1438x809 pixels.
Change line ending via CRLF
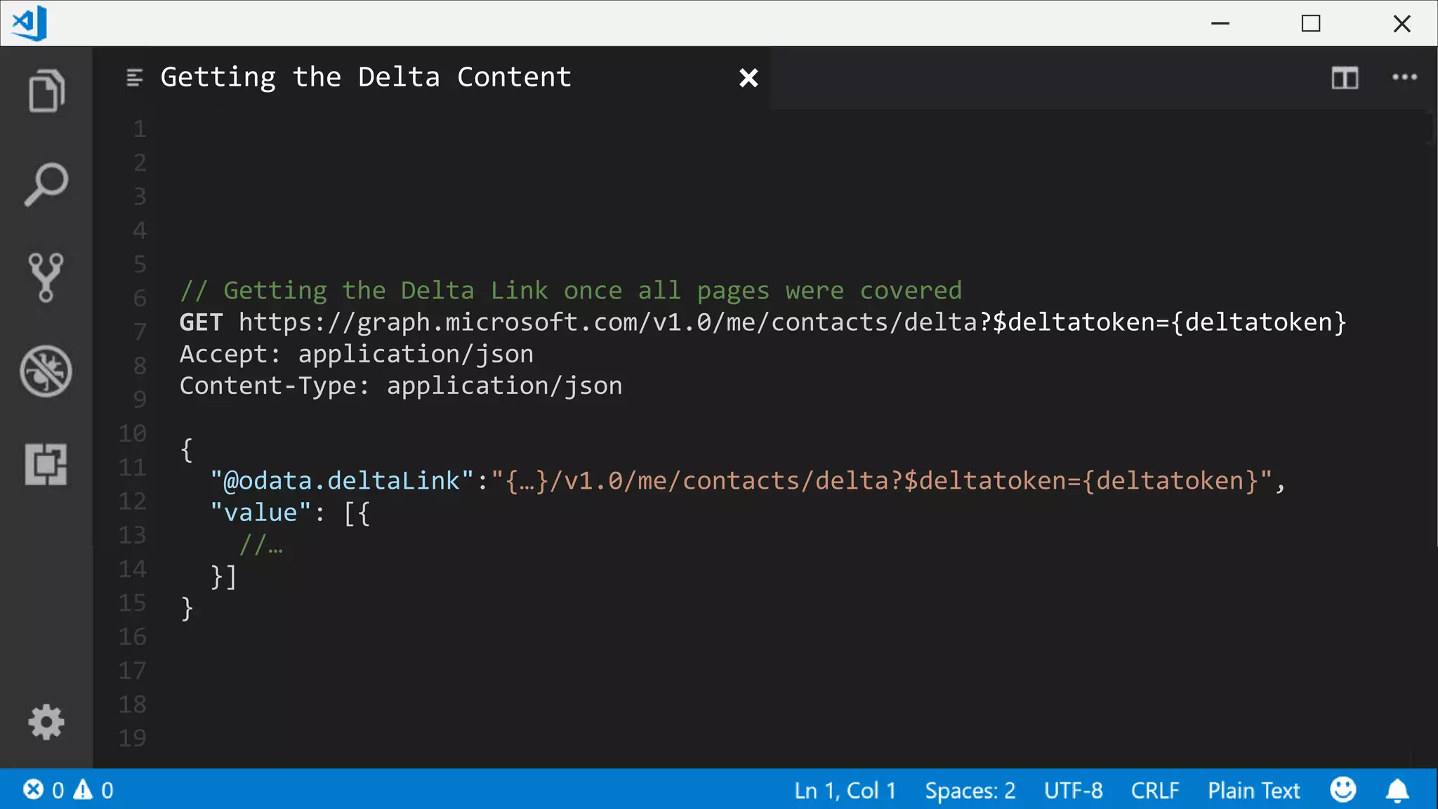[1155, 790]
